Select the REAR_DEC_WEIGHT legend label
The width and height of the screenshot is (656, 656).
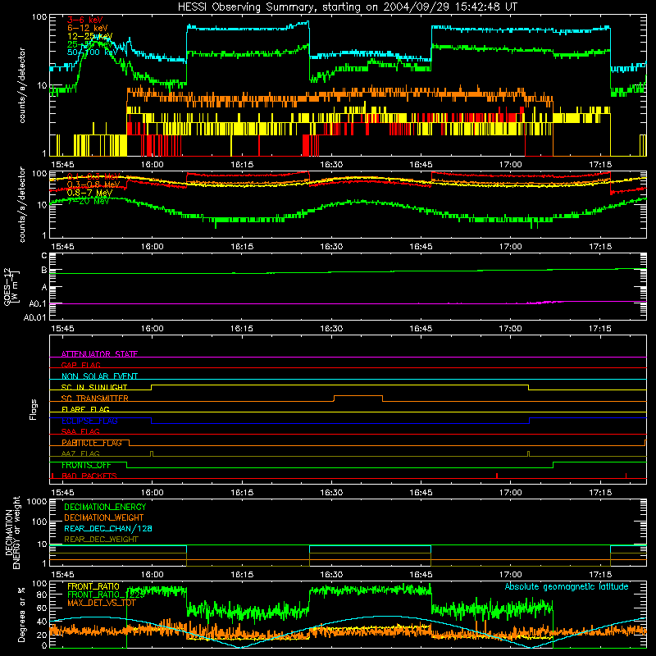pos(101,540)
